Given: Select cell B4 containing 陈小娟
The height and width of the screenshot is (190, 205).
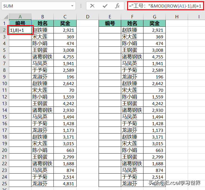Looking at the screenshot, I should point(43,43).
